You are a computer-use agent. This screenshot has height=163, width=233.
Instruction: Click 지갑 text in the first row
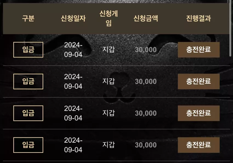tap(109, 49)
